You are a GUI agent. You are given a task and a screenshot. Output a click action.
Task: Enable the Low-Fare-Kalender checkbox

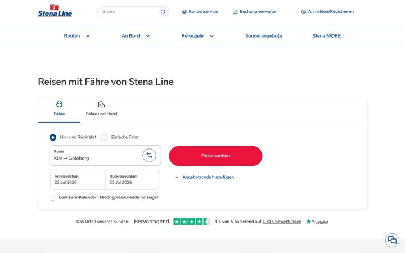[x=52, y=197]
